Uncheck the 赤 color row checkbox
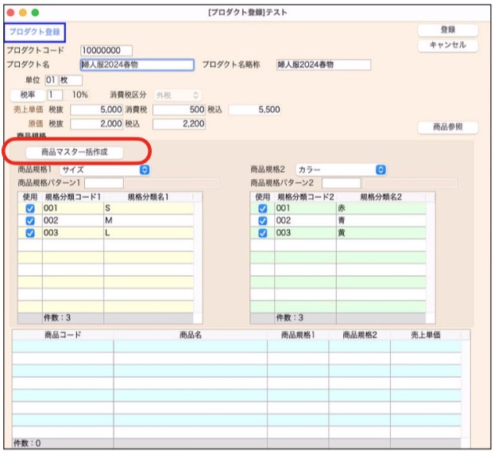 pyautogui.click(x=263, y=208)
